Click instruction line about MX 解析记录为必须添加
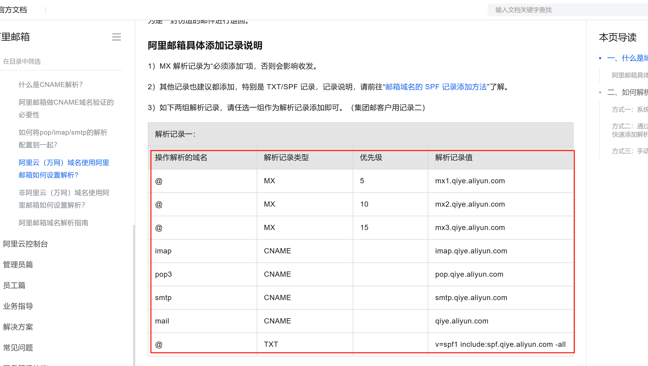 pos(233,66)
